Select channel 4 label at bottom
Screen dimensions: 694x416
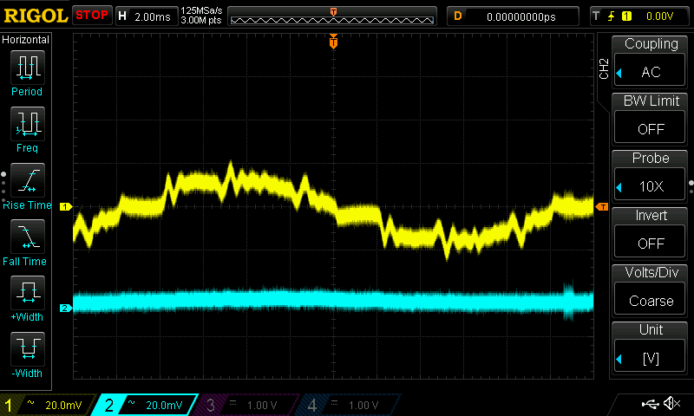pyautogui.click(x=312, y=405)
